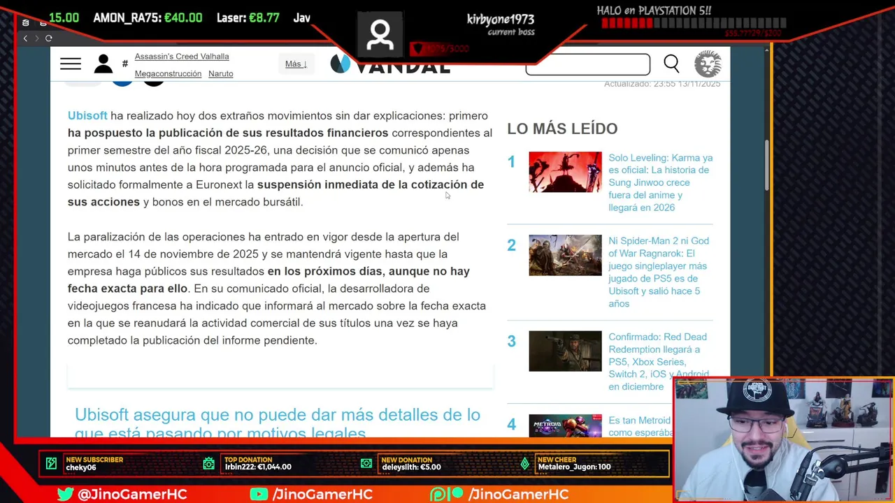This screenshot has width=895, height=503.
Task: Click the kirbyone1973 current boss name
Action: 501,19
